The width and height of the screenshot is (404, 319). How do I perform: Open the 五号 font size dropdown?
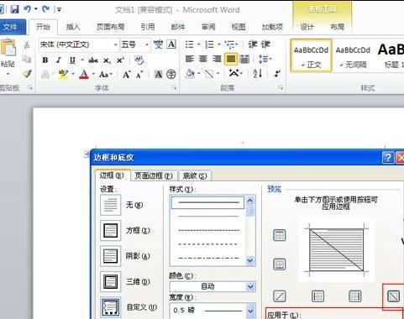(x=147, y=44)
